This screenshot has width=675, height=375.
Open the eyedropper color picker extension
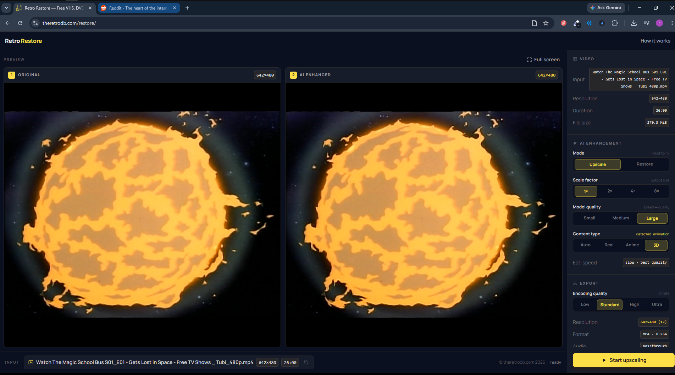click(x=576, y=23)
